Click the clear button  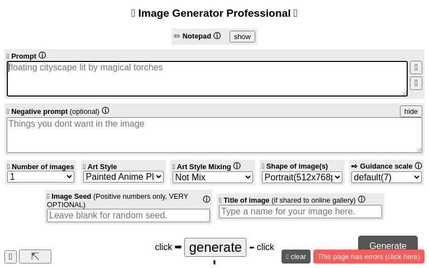pyautogui.click(x=295, y=257)
